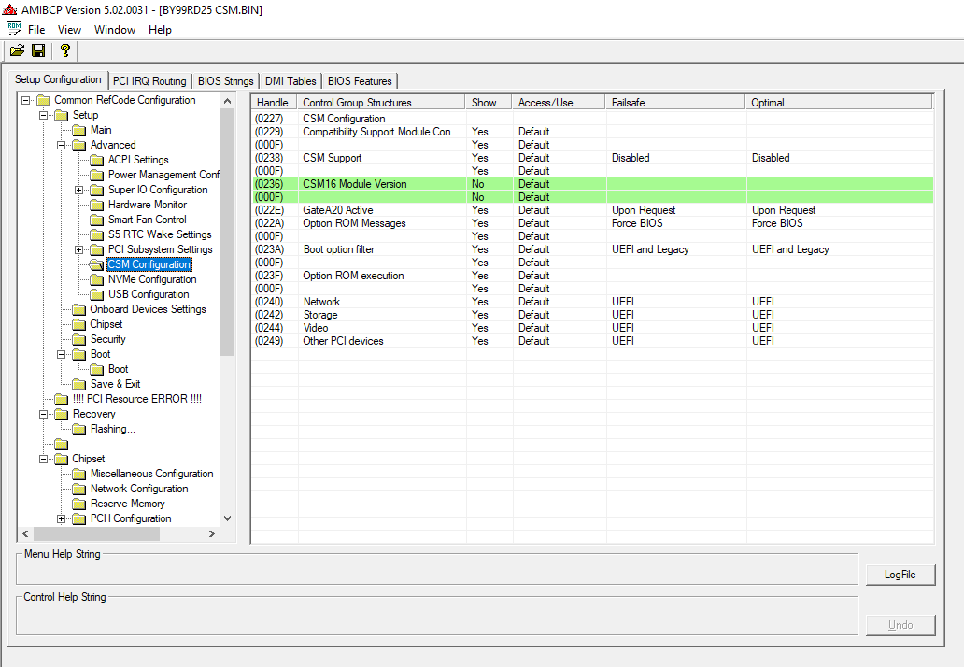The height and width of the screenshot is (667, 964).
Task: Collapse the Recovery tree node
Action: point(43,415)
